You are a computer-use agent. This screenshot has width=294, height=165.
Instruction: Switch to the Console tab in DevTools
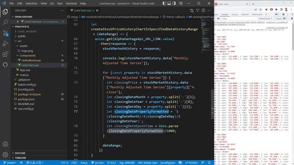point(225,14)
